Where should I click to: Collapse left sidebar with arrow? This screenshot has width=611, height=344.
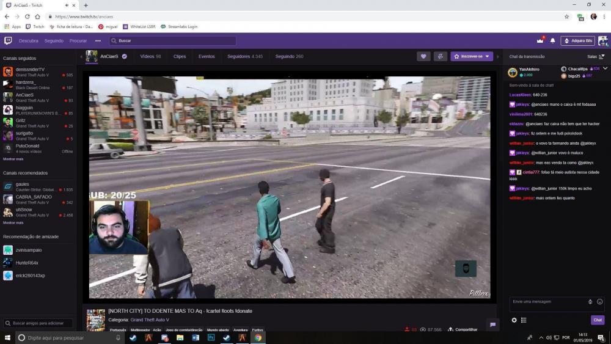[x=81, y=56]
